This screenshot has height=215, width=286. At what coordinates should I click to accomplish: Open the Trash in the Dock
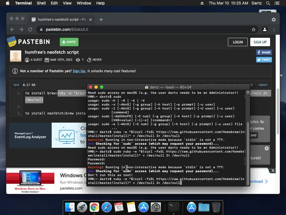click(216, 207)
